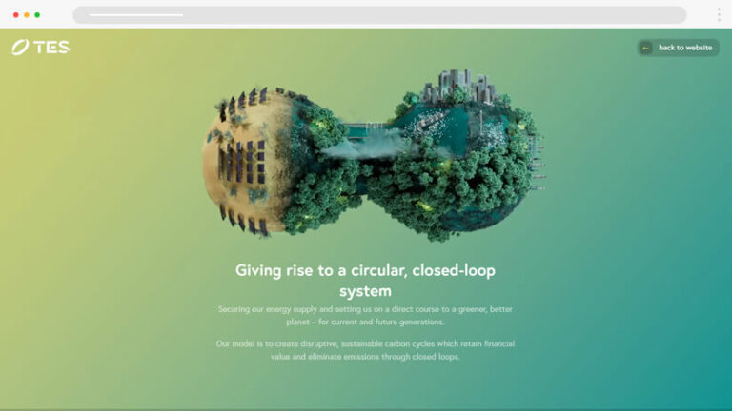Click the 'Our model is to create' paragraph

pyautogui.click(x=365, y=350)
